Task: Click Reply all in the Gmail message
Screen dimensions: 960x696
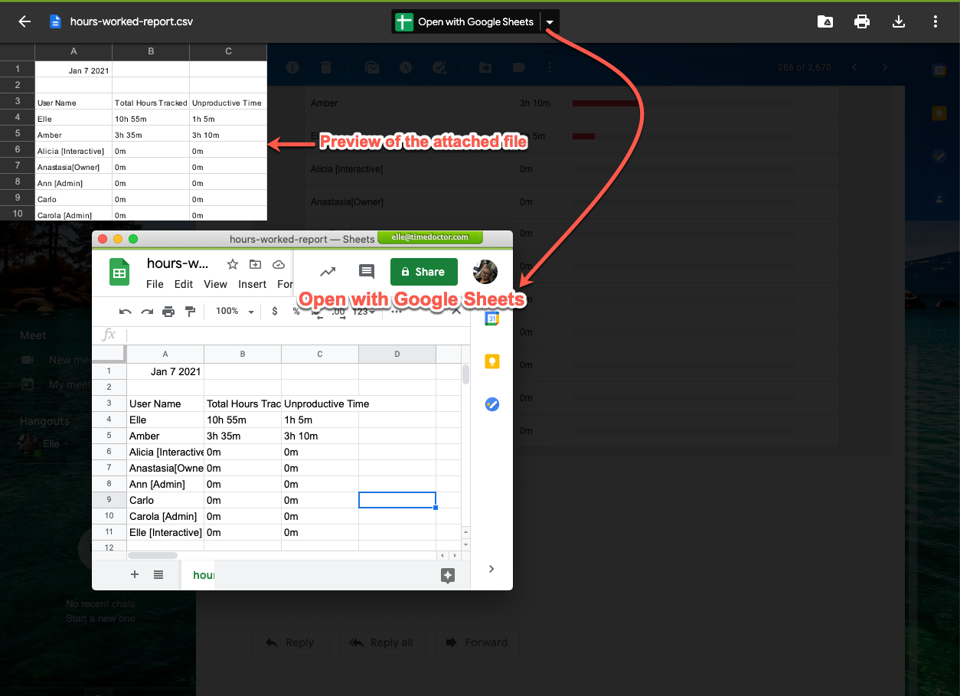Action: point(381,642)
